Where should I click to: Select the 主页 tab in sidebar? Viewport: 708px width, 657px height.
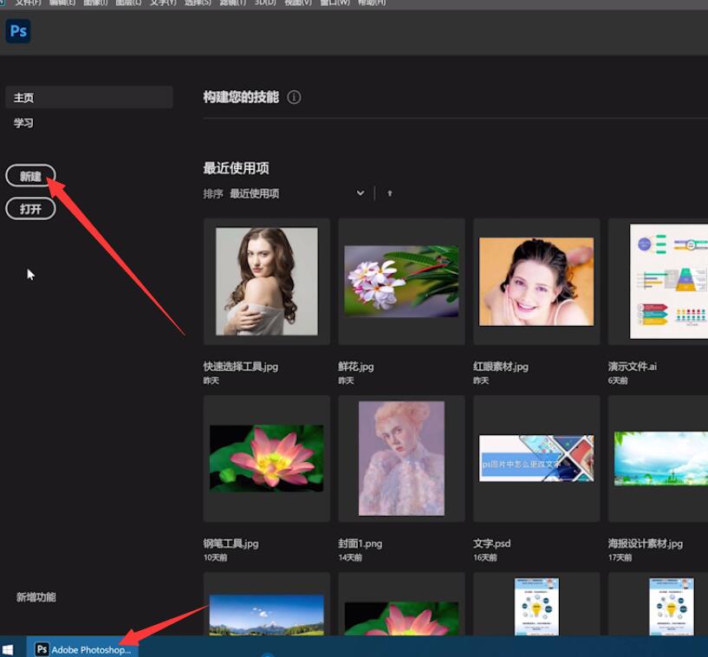tap(89, 97)
